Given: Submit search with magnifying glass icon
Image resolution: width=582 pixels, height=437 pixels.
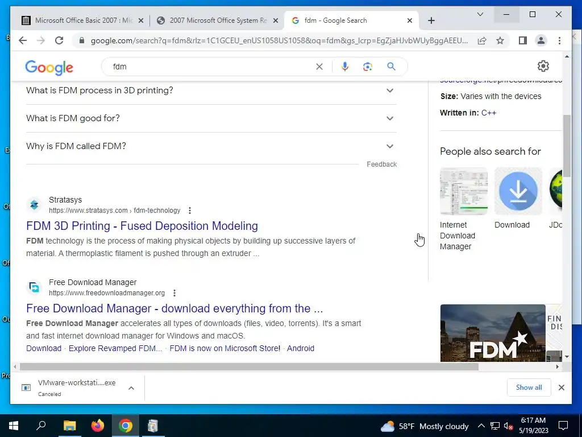Looking at the screenshot, I should tap(391, 67).
